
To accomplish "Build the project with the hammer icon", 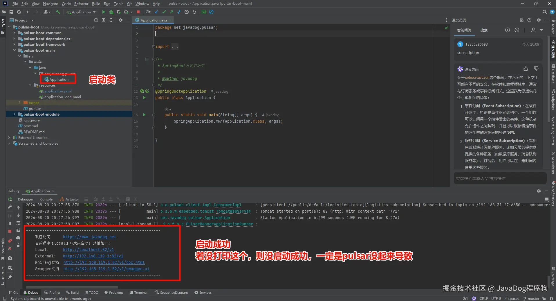I will pos(58,12).
